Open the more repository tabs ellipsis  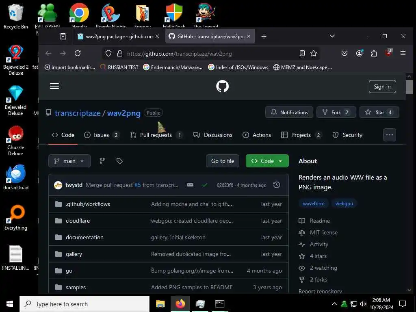(390, 135)
